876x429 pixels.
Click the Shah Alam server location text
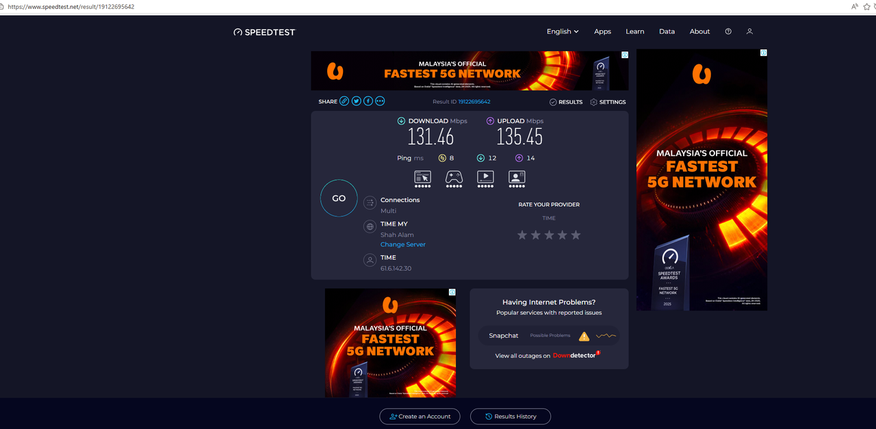point(397,235)
